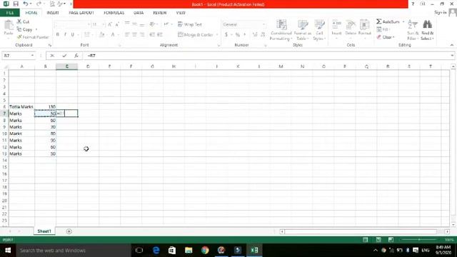
Task: Open Find & Select binoculars menu
Action: point(427,30)
